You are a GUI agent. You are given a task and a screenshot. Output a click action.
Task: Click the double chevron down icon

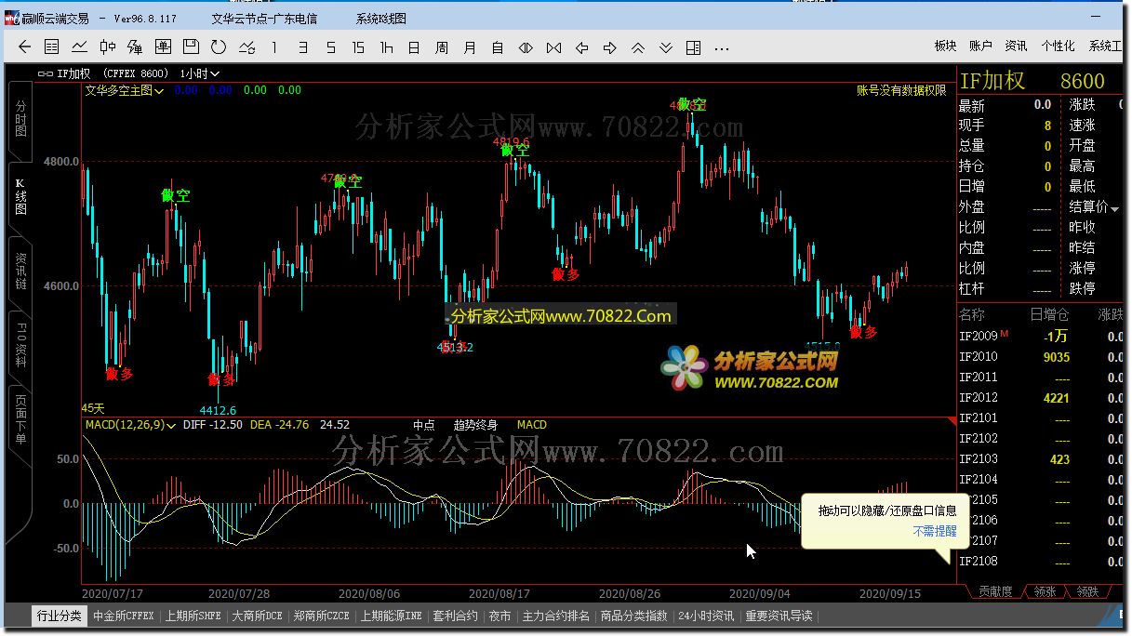(666, 47)
